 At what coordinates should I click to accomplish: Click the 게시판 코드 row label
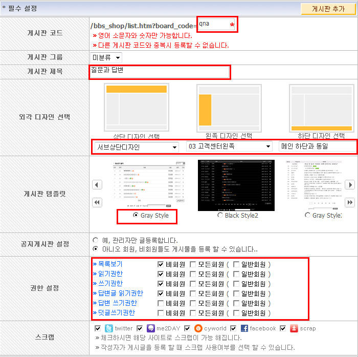pyautogui.click(x=45, y=33)
